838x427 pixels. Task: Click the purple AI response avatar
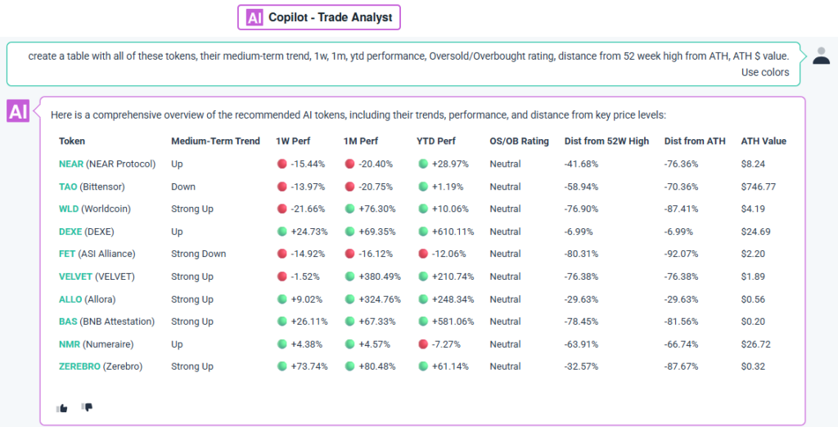tap(18, 111)
